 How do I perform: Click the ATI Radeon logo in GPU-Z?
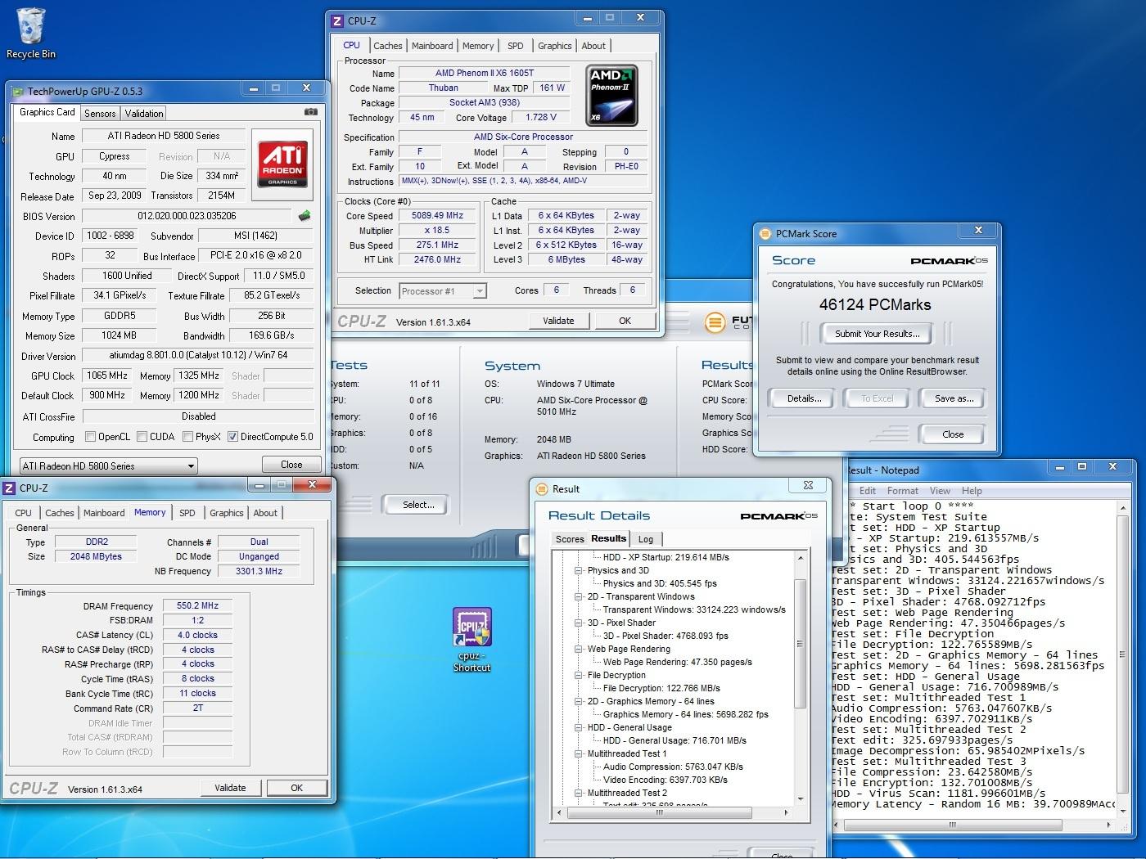282,164
